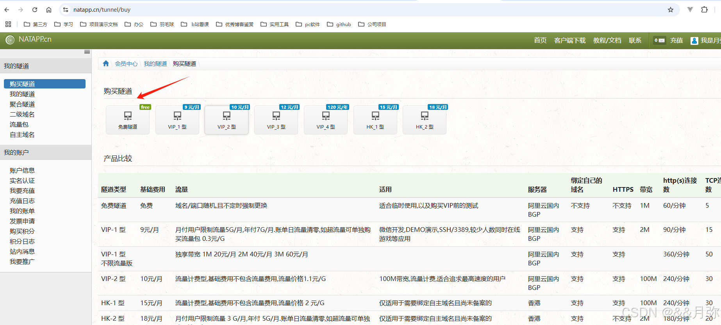Select the VIP_1 型 tunnel card
The width and height of the screenshot is (721, 325).
point(177,120)
